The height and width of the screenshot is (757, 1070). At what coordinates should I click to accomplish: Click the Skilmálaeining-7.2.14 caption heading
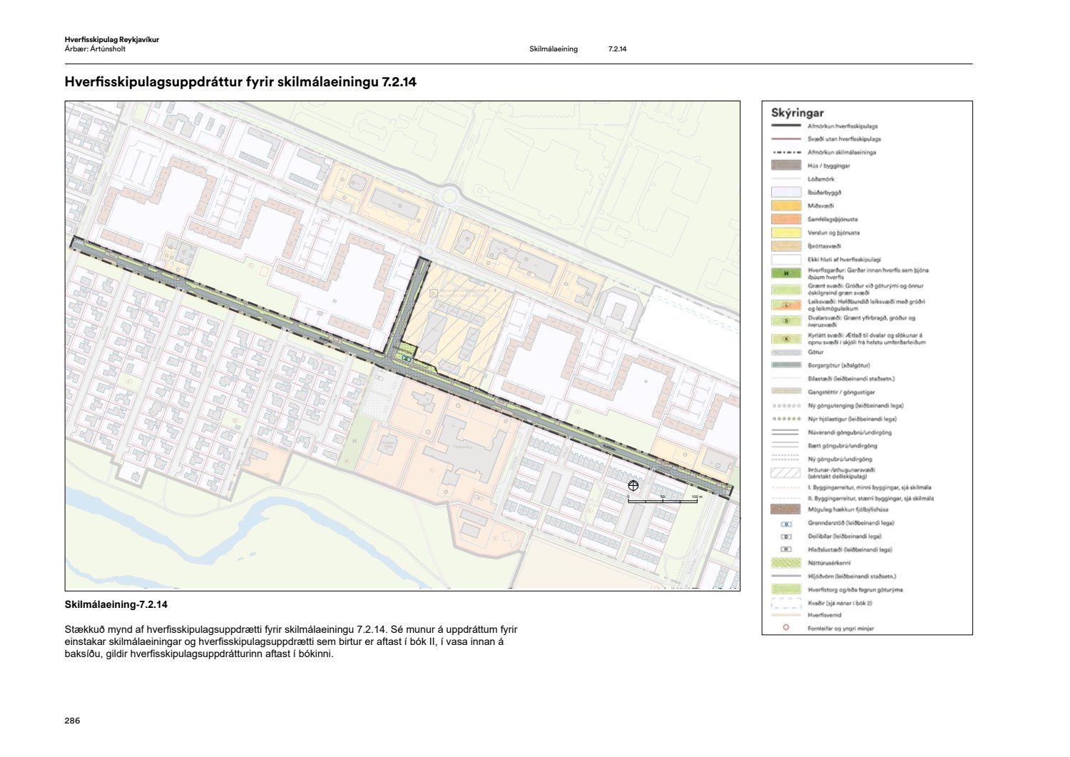[x=116, y=605]
